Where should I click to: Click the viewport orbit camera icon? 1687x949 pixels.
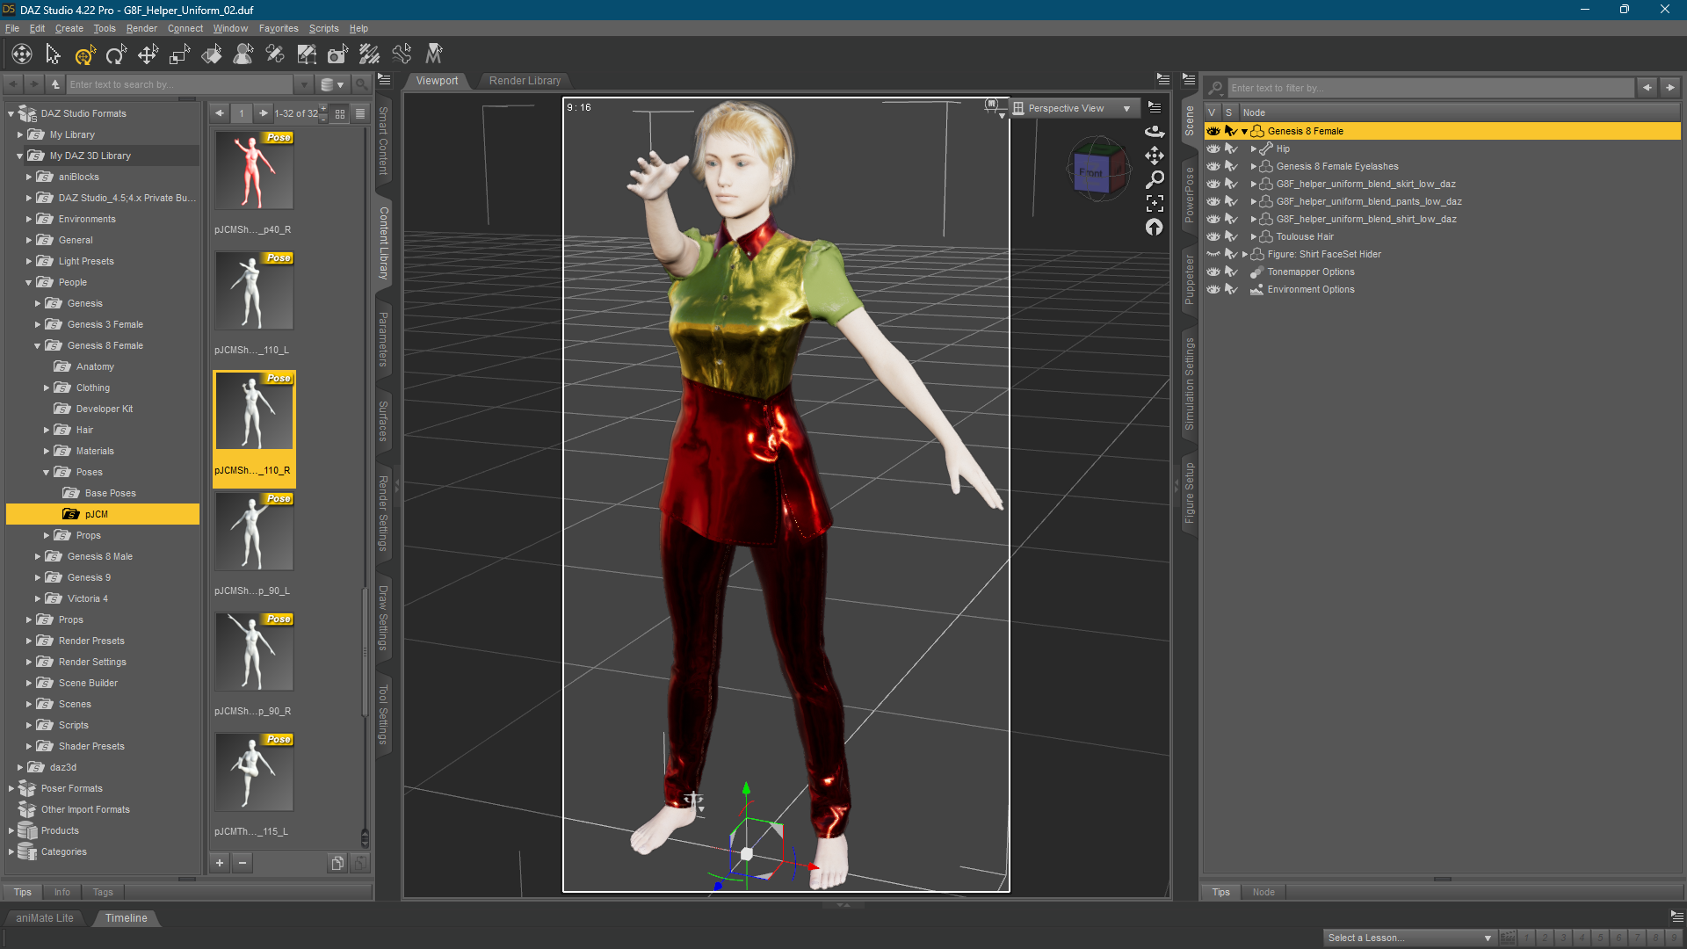coord(1155,132)
